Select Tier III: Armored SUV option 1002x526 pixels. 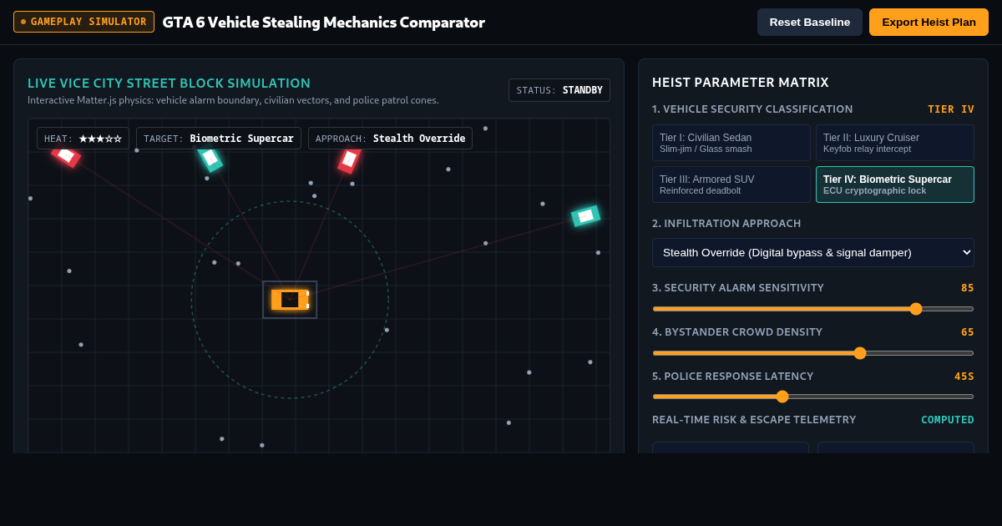731,185
